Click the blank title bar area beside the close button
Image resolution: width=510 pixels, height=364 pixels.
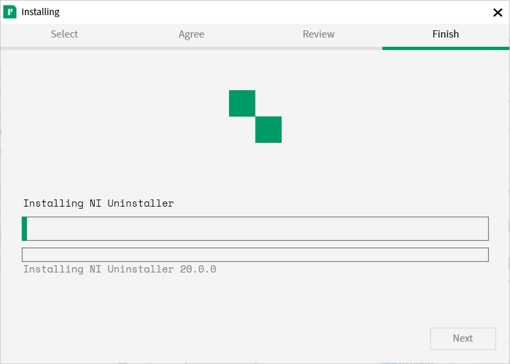[x=275, y=12]
